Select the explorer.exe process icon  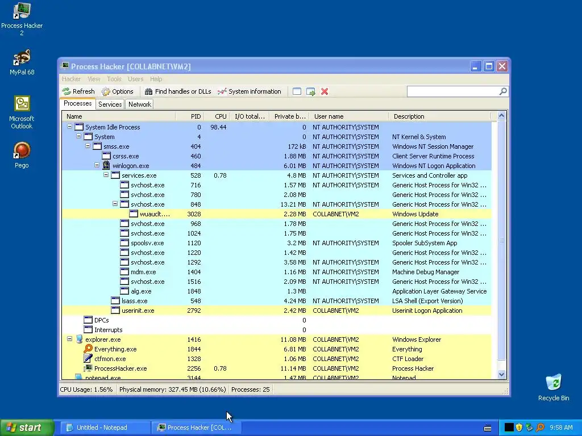pyautogui.click(x=79, y=339)
